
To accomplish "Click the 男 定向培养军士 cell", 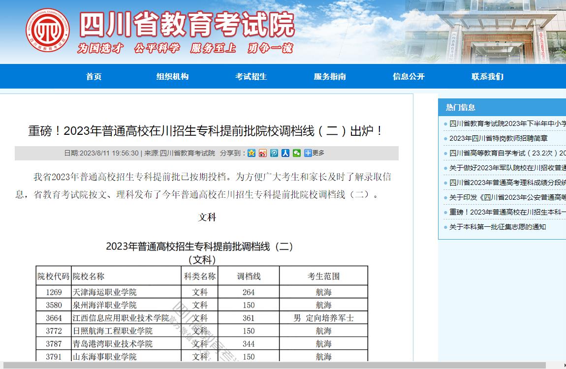I will coord(324,318).
